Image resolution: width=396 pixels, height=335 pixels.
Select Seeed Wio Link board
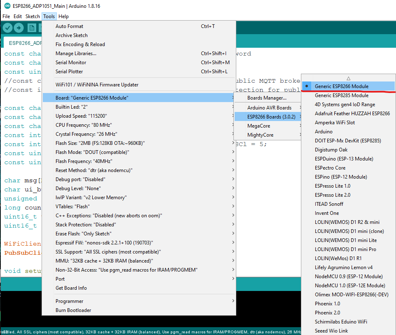tap(349, 331)
